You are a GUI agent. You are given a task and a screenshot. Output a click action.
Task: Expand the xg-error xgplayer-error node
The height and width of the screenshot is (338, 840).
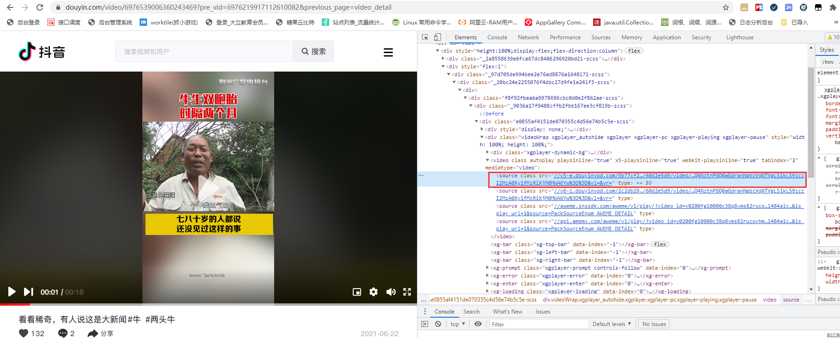point(487,276)
